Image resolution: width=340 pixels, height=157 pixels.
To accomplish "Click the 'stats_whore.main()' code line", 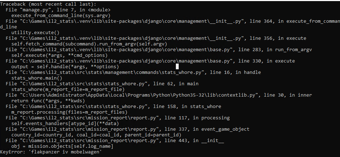I will pyautogui.click(x=37, y=78).
